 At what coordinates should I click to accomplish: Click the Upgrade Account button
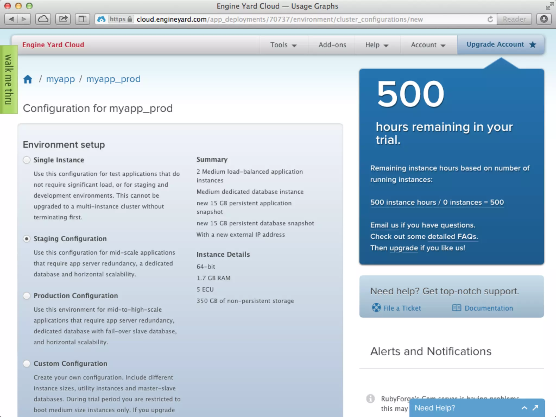pyautogui.click(x=501, y=45)
